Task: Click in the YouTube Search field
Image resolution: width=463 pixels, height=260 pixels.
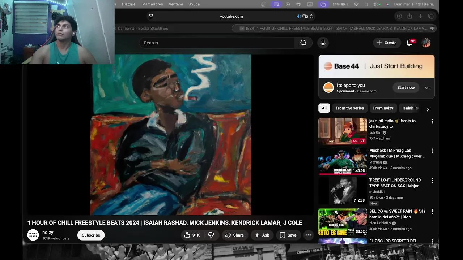Action: coord(216,43)
